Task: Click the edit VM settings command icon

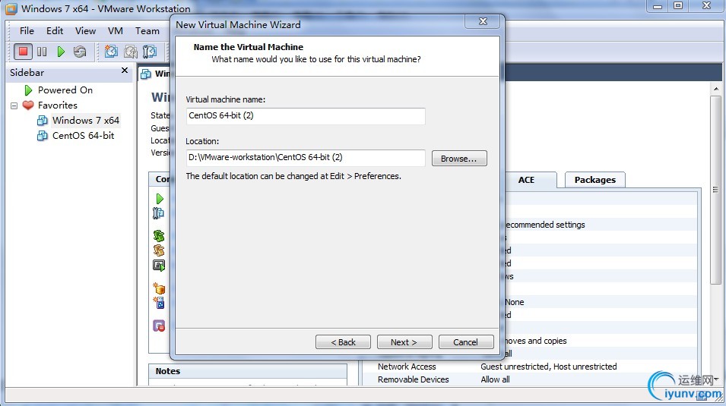Action: pyautogui.click(x=158, y=212)
